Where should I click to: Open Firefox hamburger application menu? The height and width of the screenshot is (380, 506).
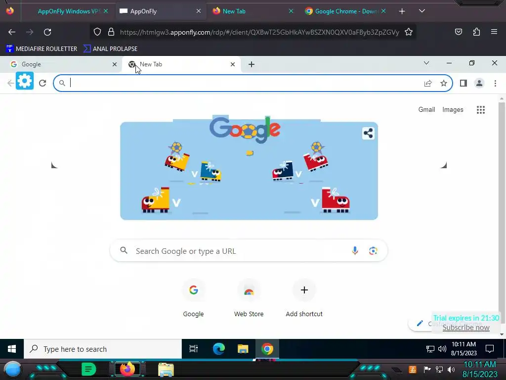pos(494,32)
